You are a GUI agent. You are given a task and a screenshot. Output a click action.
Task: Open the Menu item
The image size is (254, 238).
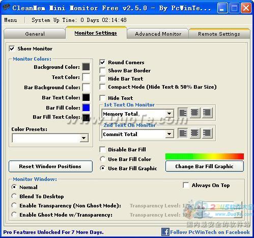coord(11,20)
